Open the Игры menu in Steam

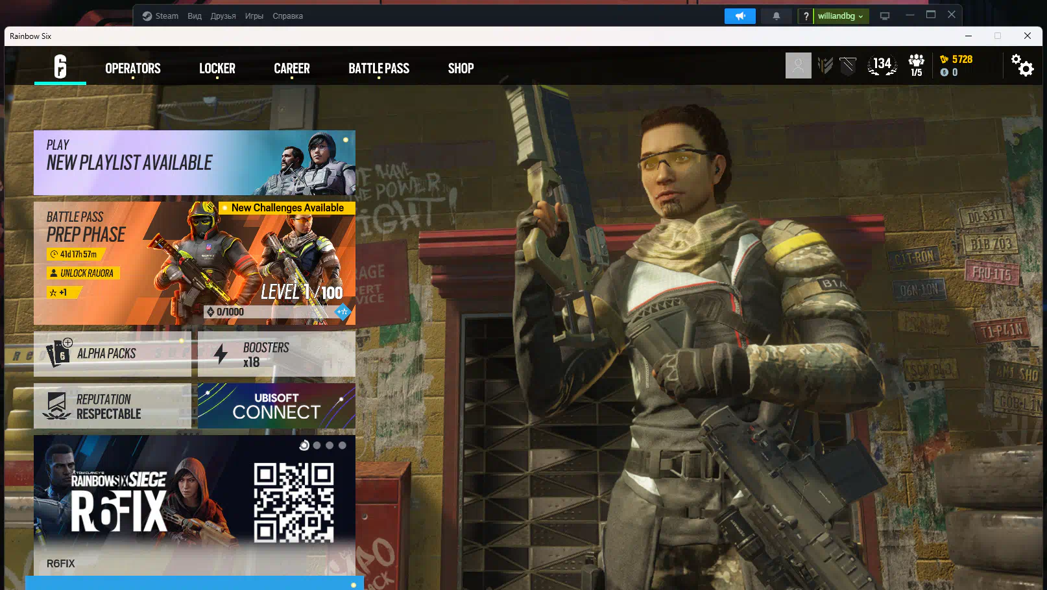254,16
